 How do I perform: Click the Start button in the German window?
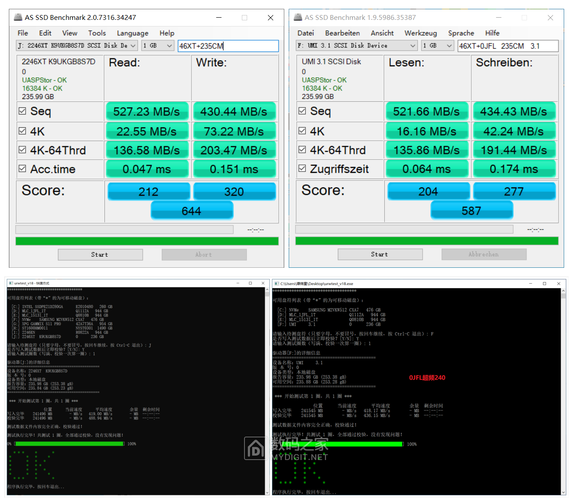click(380, 254)
